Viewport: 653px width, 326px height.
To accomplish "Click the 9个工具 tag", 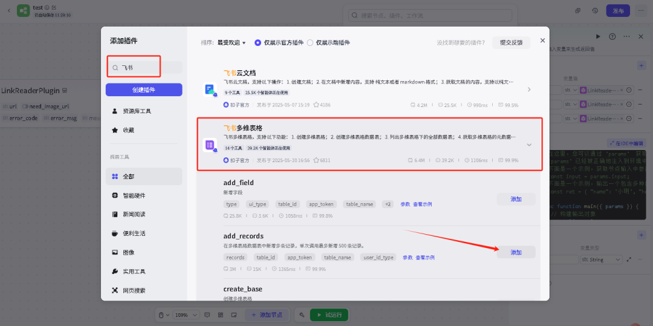I will tap(232, 93).
